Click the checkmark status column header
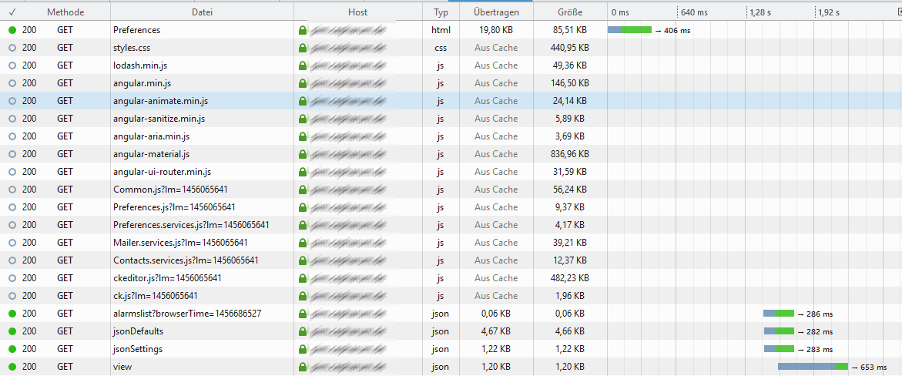The image size is (902, 376). point(12,12)
